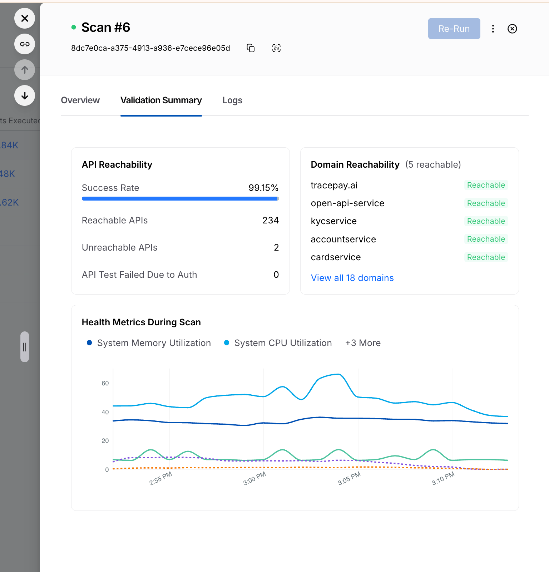Click the tracepay.ai domain name
This screenshot has height=572, width=549.
click(x=334, y=185)
